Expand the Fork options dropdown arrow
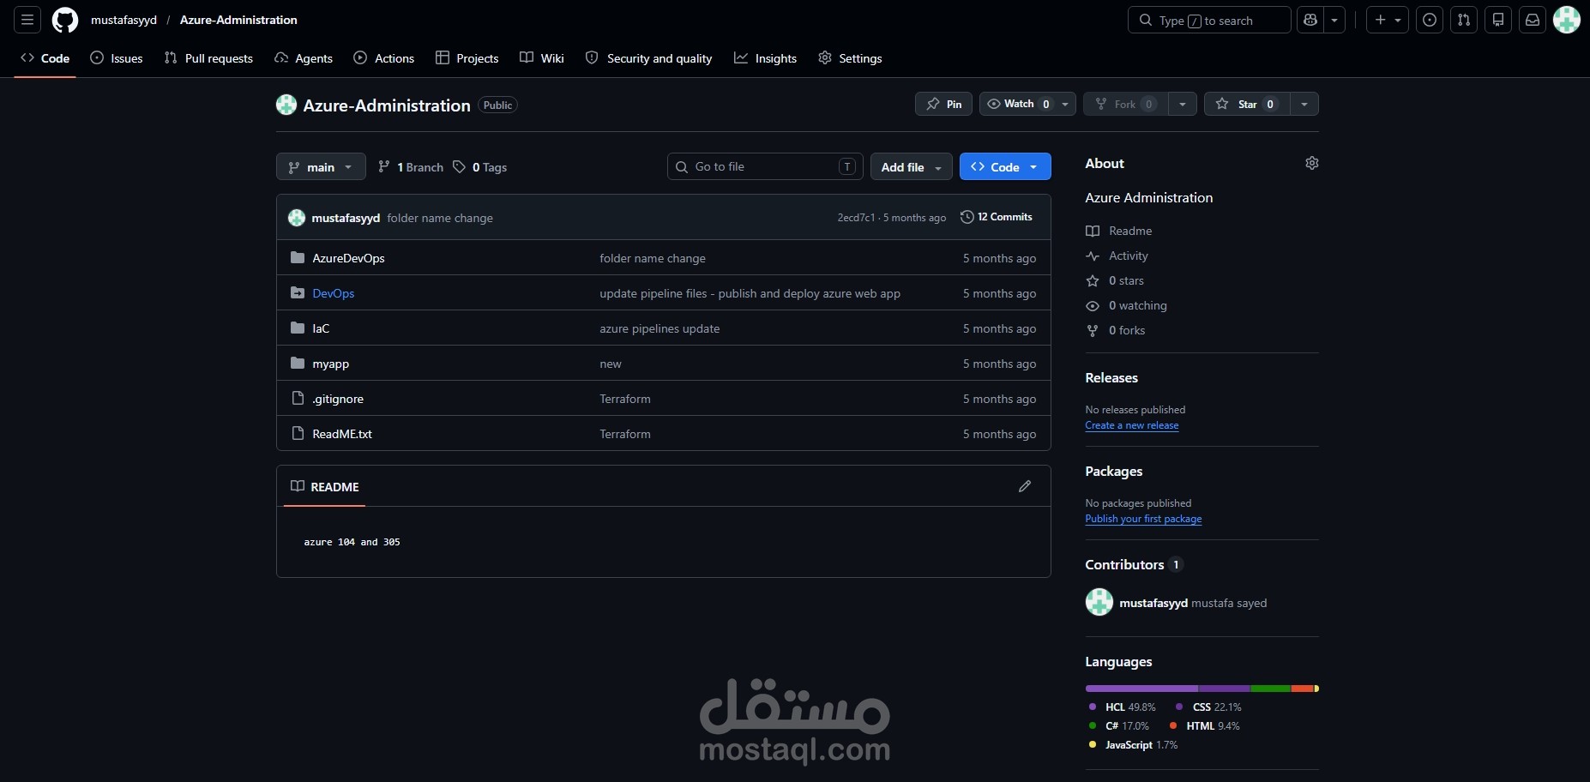 1183,104
